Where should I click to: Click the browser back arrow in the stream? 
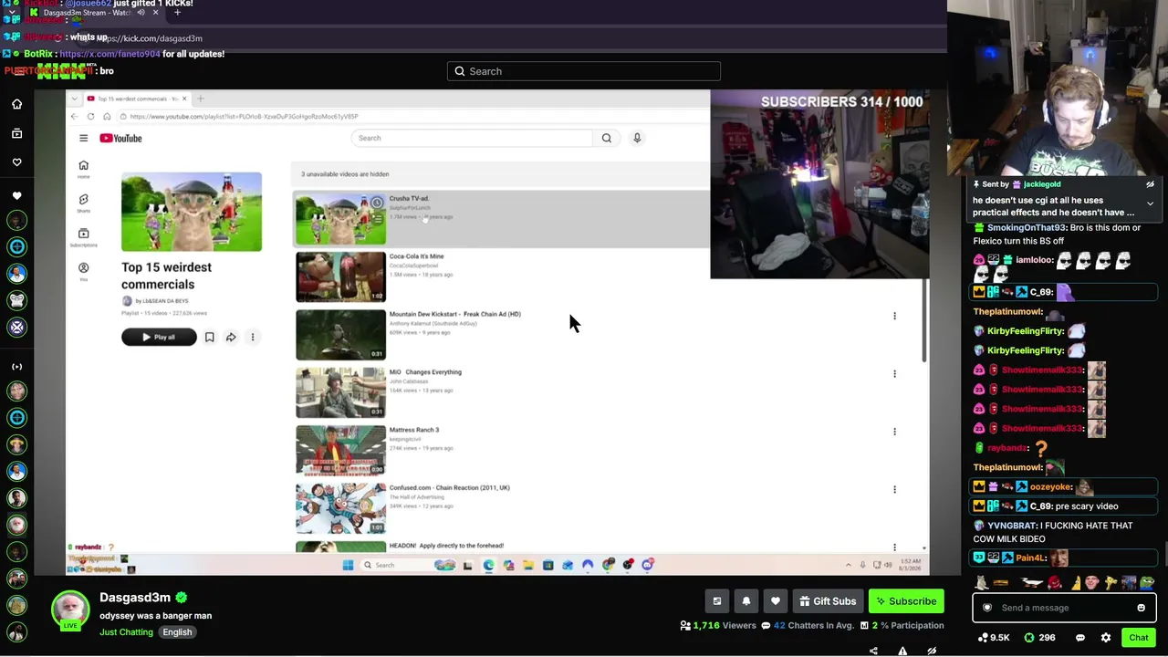(74, 117)
